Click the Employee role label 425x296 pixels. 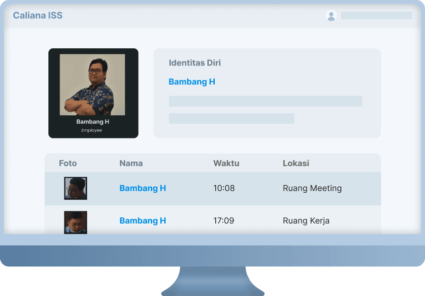coord(92,130)
